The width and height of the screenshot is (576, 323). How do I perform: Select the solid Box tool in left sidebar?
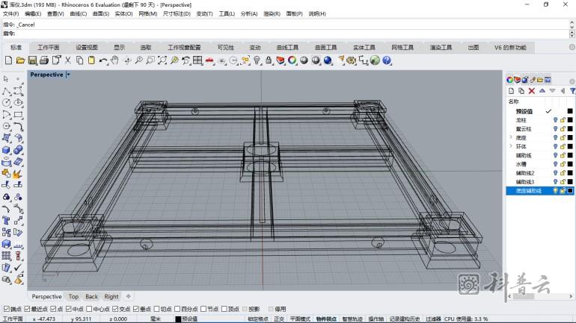tap(6, 150)
